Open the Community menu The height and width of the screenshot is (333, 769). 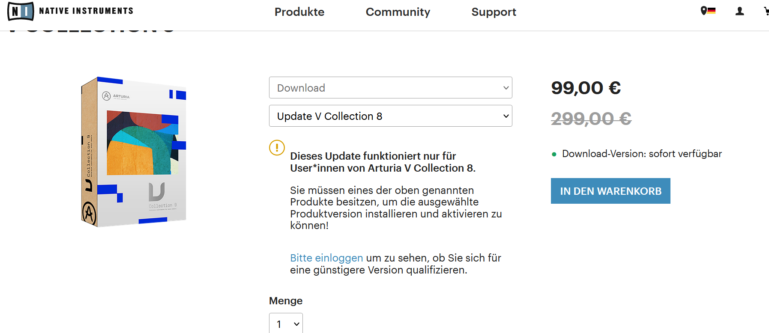398,12
